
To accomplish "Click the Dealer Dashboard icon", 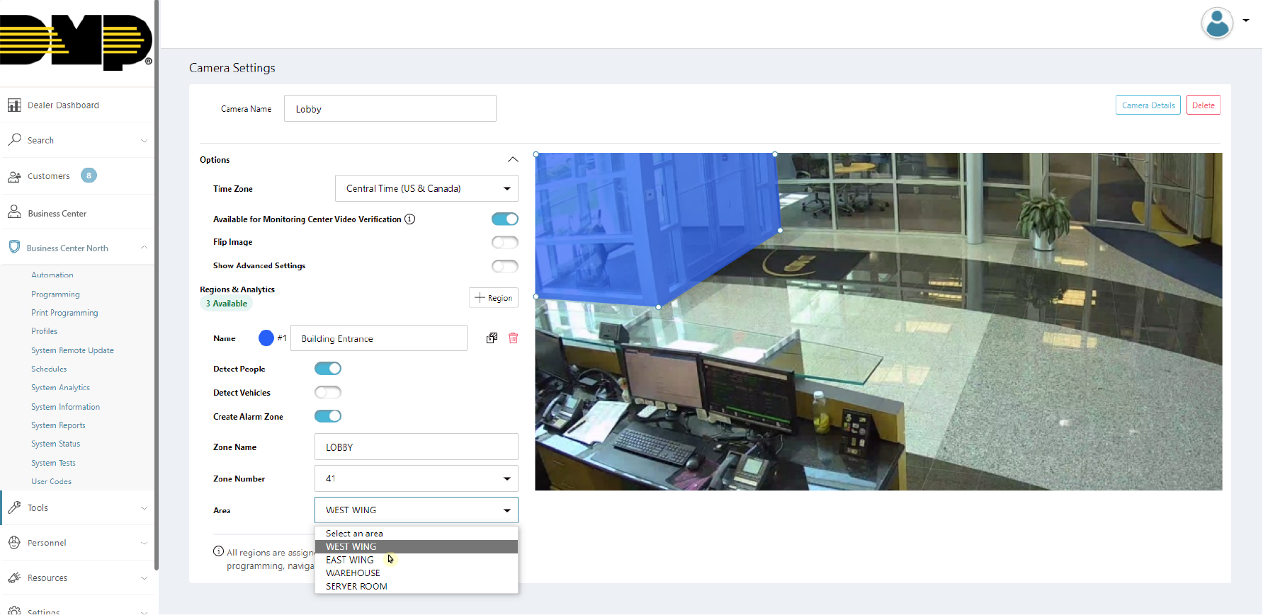I will [14, 105].
